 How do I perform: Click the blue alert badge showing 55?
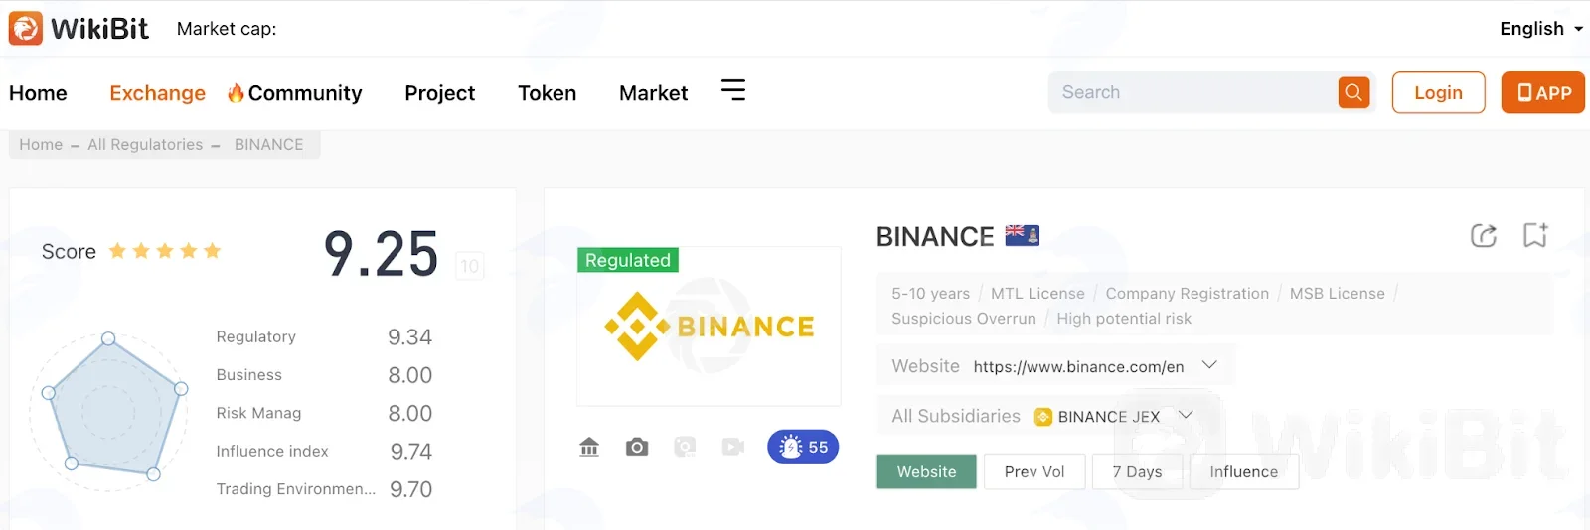[803, 447]
